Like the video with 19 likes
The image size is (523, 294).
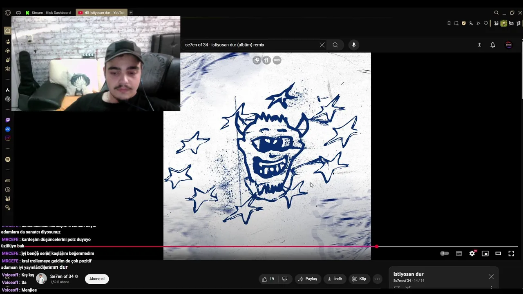pos(268,279)
